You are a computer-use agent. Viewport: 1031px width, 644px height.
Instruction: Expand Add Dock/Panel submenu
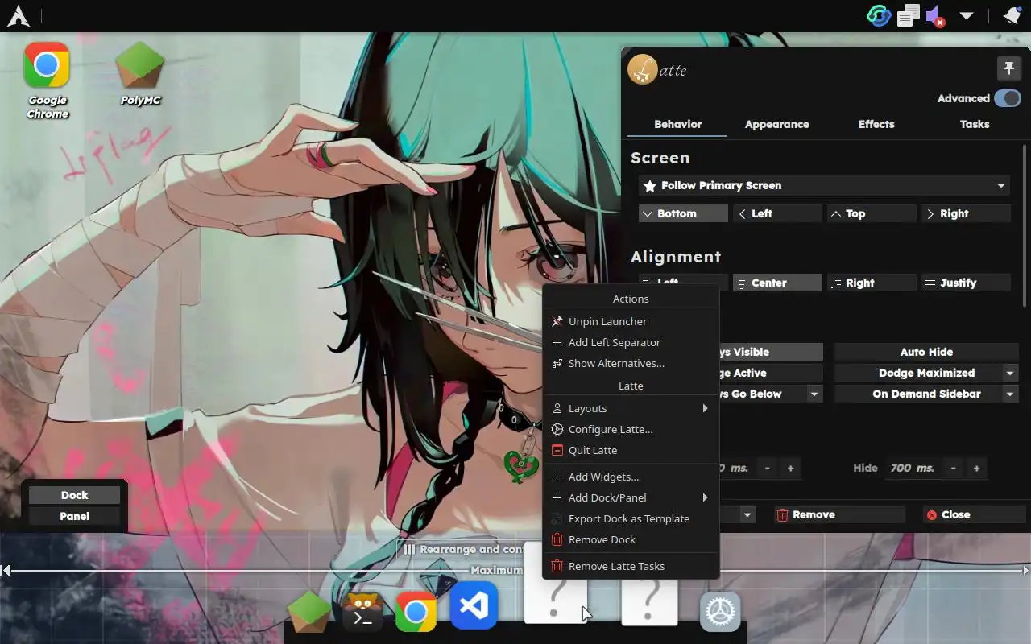pyautogui.click(x=631, y=497)
